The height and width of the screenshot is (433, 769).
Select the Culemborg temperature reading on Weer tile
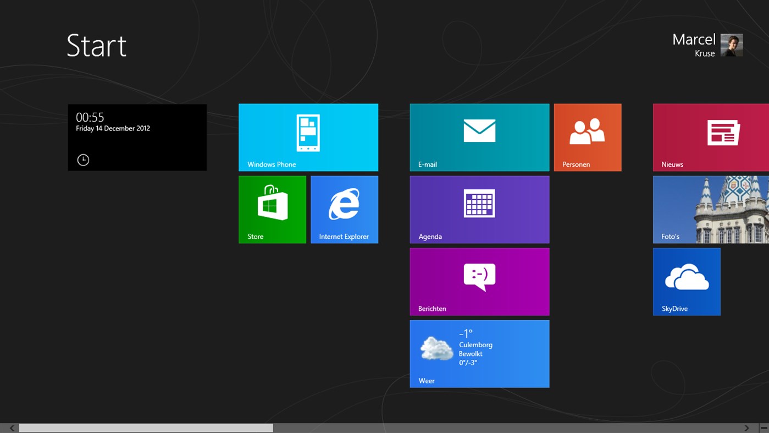pyautogui.click(x=465, y=333)
